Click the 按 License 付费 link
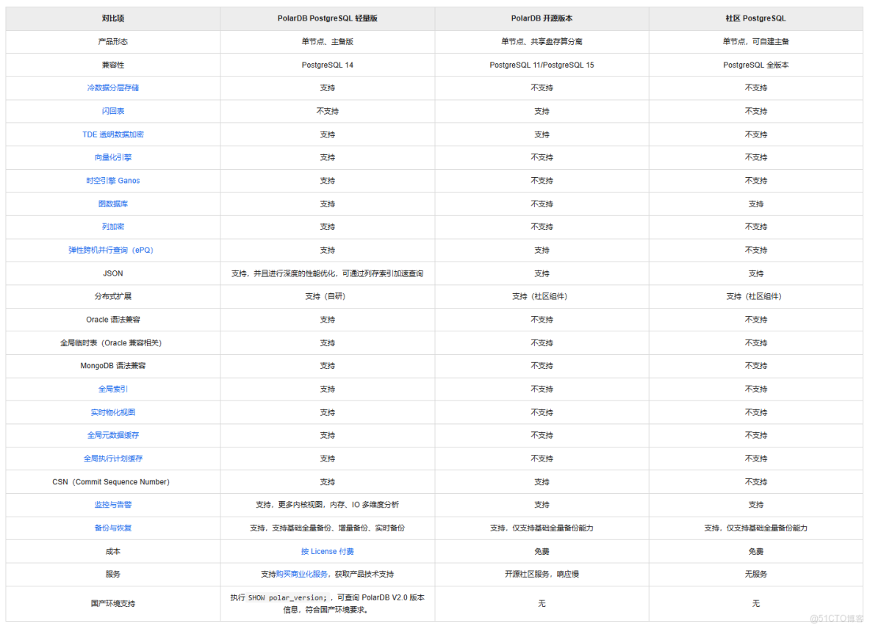This screenshot has height=629, width=870. pyautogui.click(x=327, y=551)
